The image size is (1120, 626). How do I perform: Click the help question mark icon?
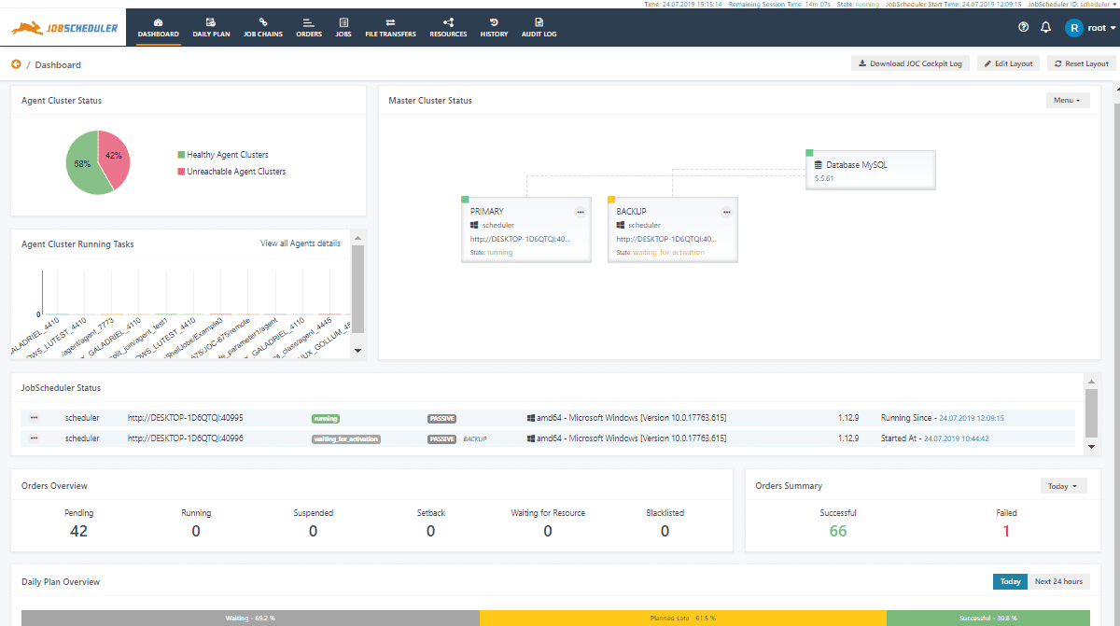[x=1024, y=27]
